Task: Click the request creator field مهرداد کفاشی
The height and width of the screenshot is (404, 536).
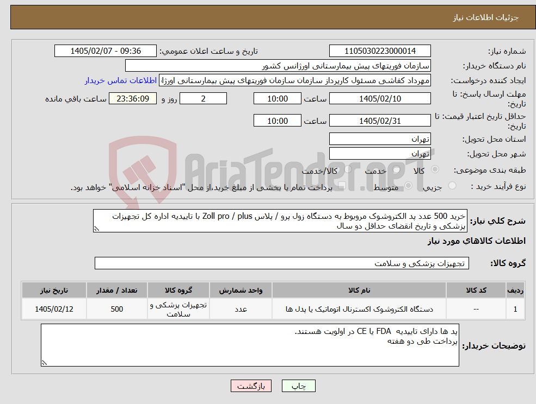Action: [x=294, y=80]
